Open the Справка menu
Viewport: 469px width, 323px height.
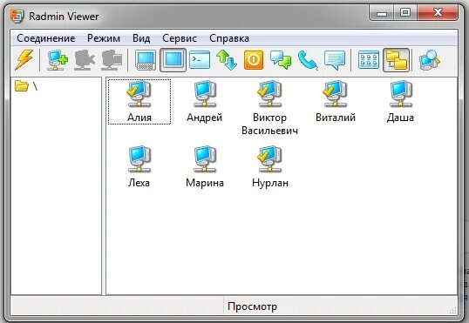click(229, 38)
